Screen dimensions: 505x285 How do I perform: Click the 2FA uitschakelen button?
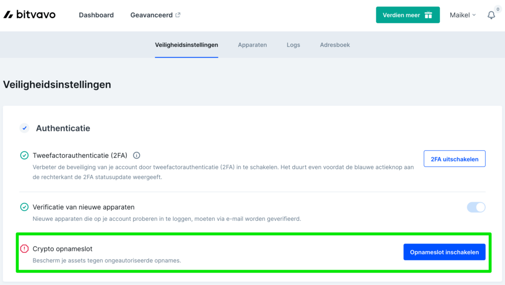click(454, 158)
